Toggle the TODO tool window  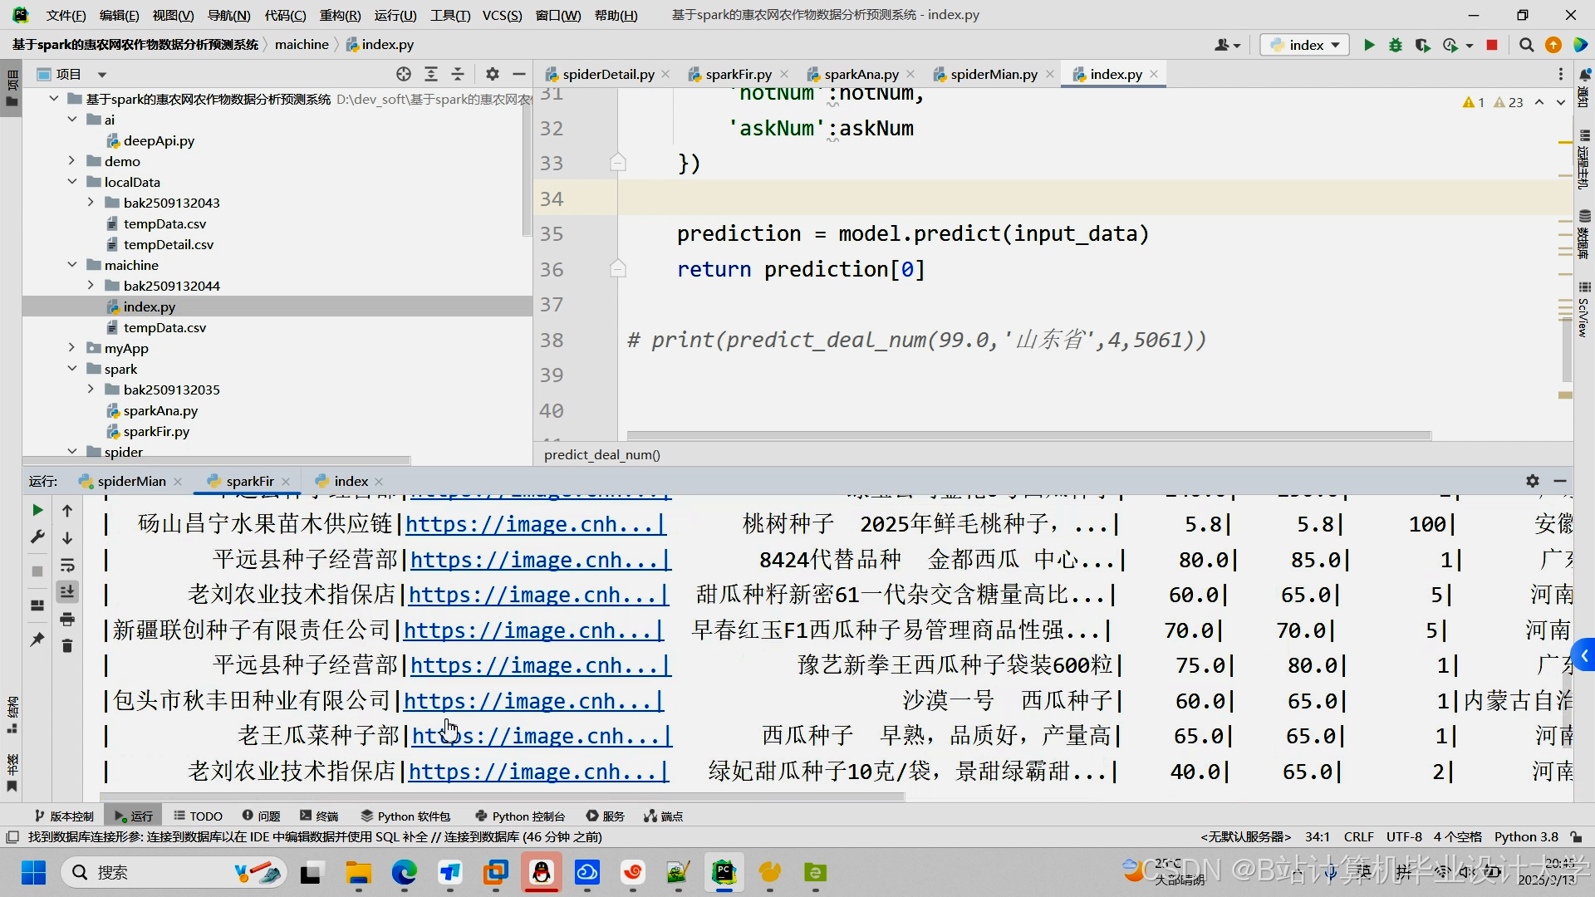click(x=198, y=816)
